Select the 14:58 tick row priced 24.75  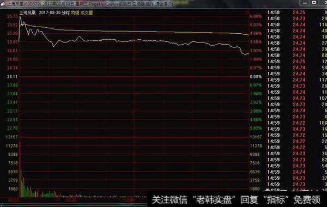(x=297, y=13)
